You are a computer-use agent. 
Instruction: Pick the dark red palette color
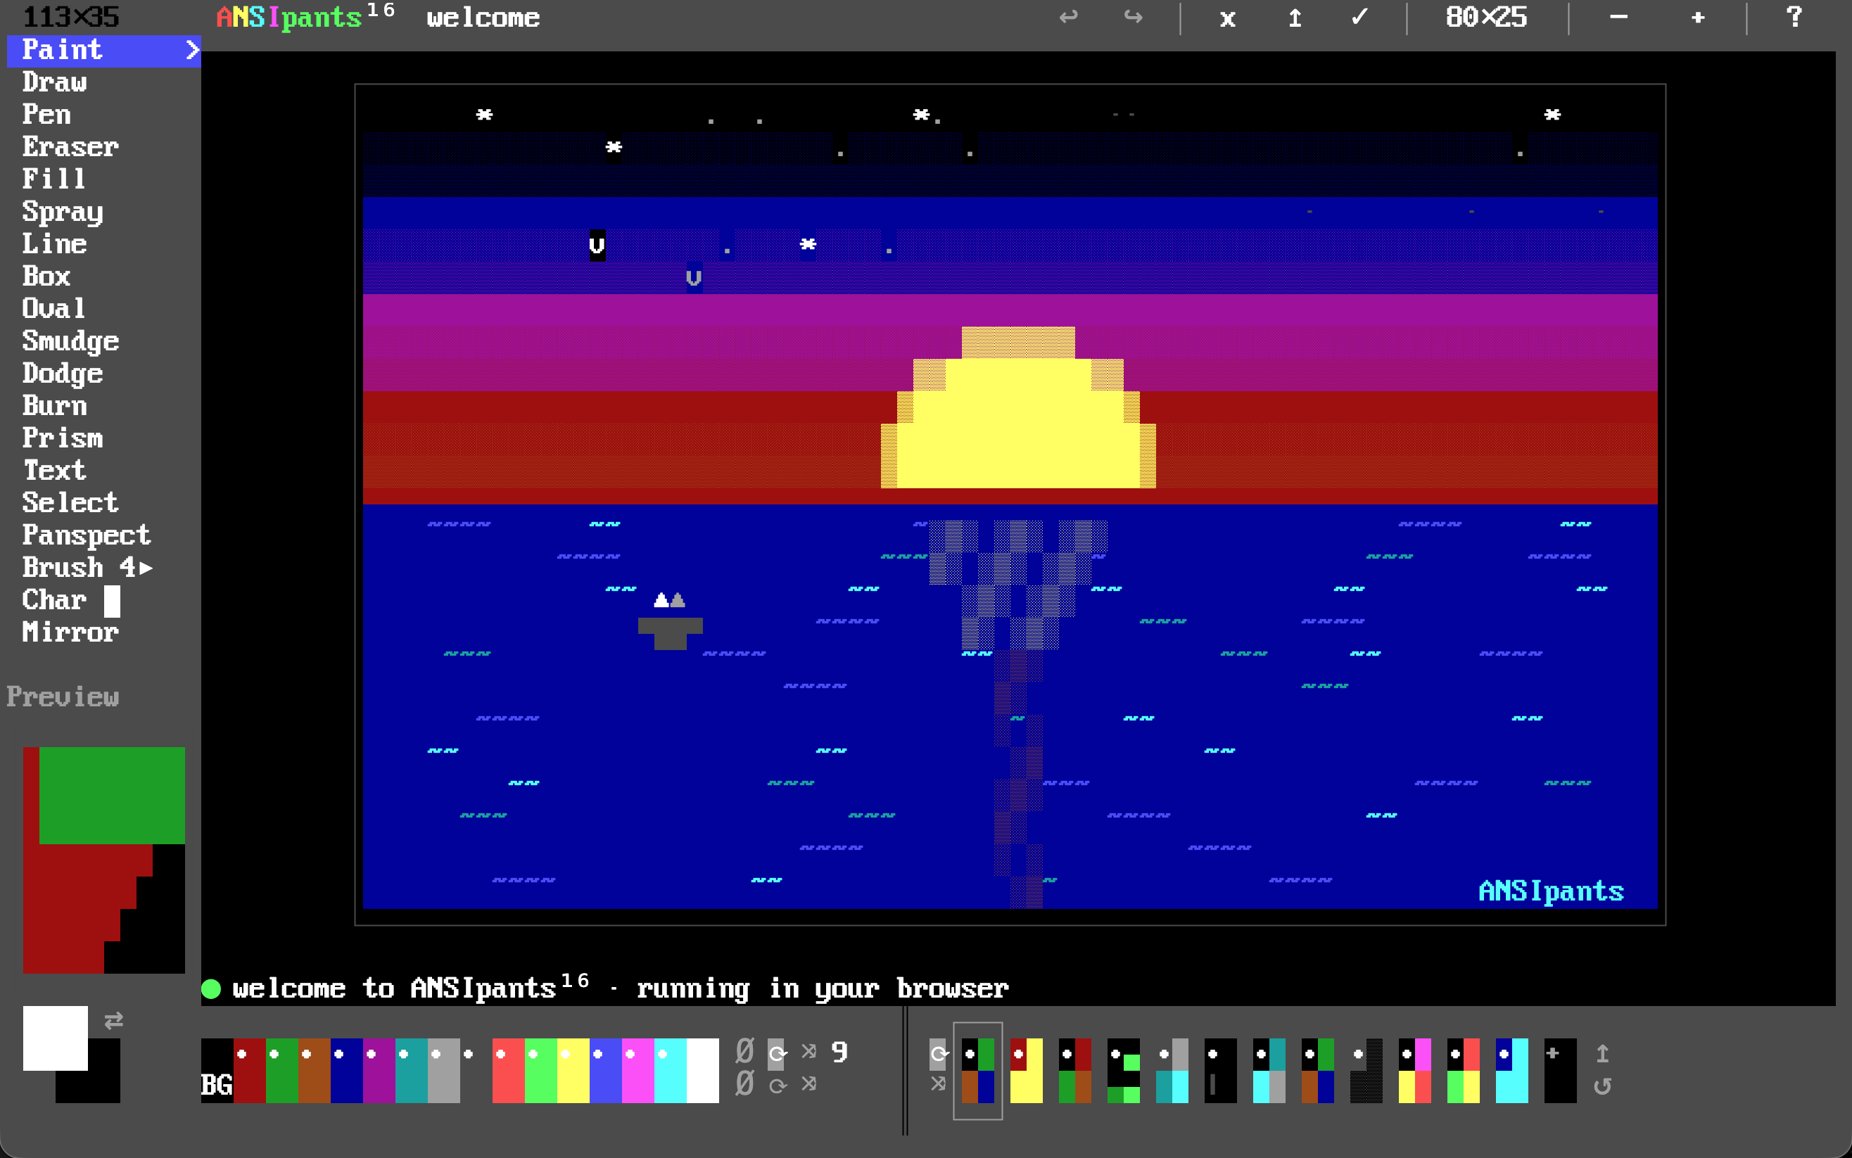pos(249,1070)
